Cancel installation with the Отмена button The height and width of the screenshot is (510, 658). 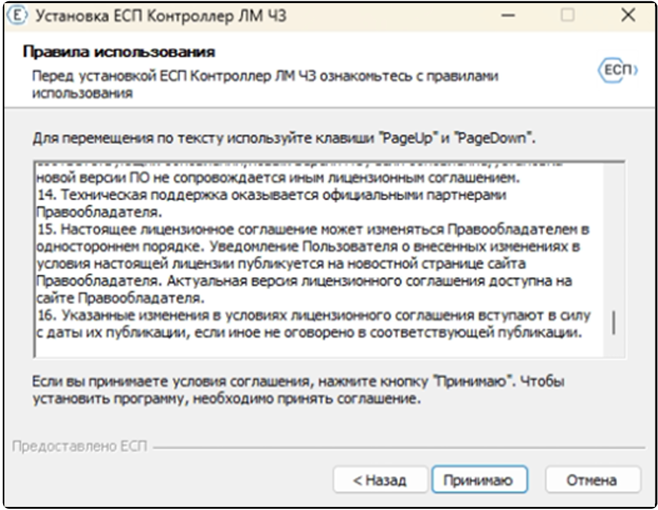point(593,480)
